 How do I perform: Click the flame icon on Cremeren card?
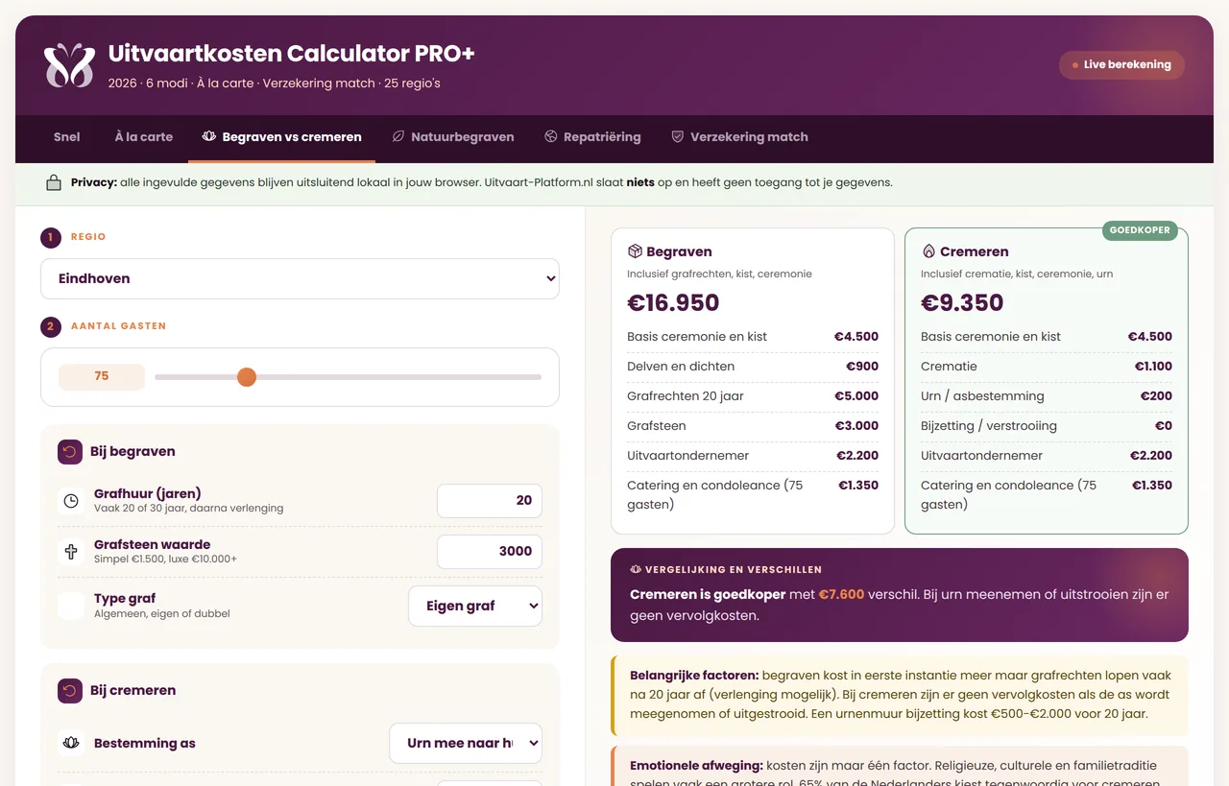(928, 251)
